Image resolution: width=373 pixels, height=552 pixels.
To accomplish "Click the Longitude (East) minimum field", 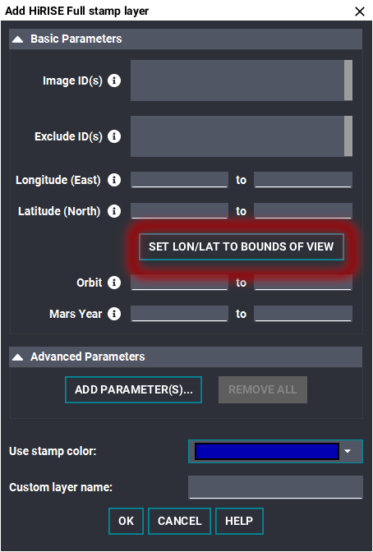I will click(179, 180).
